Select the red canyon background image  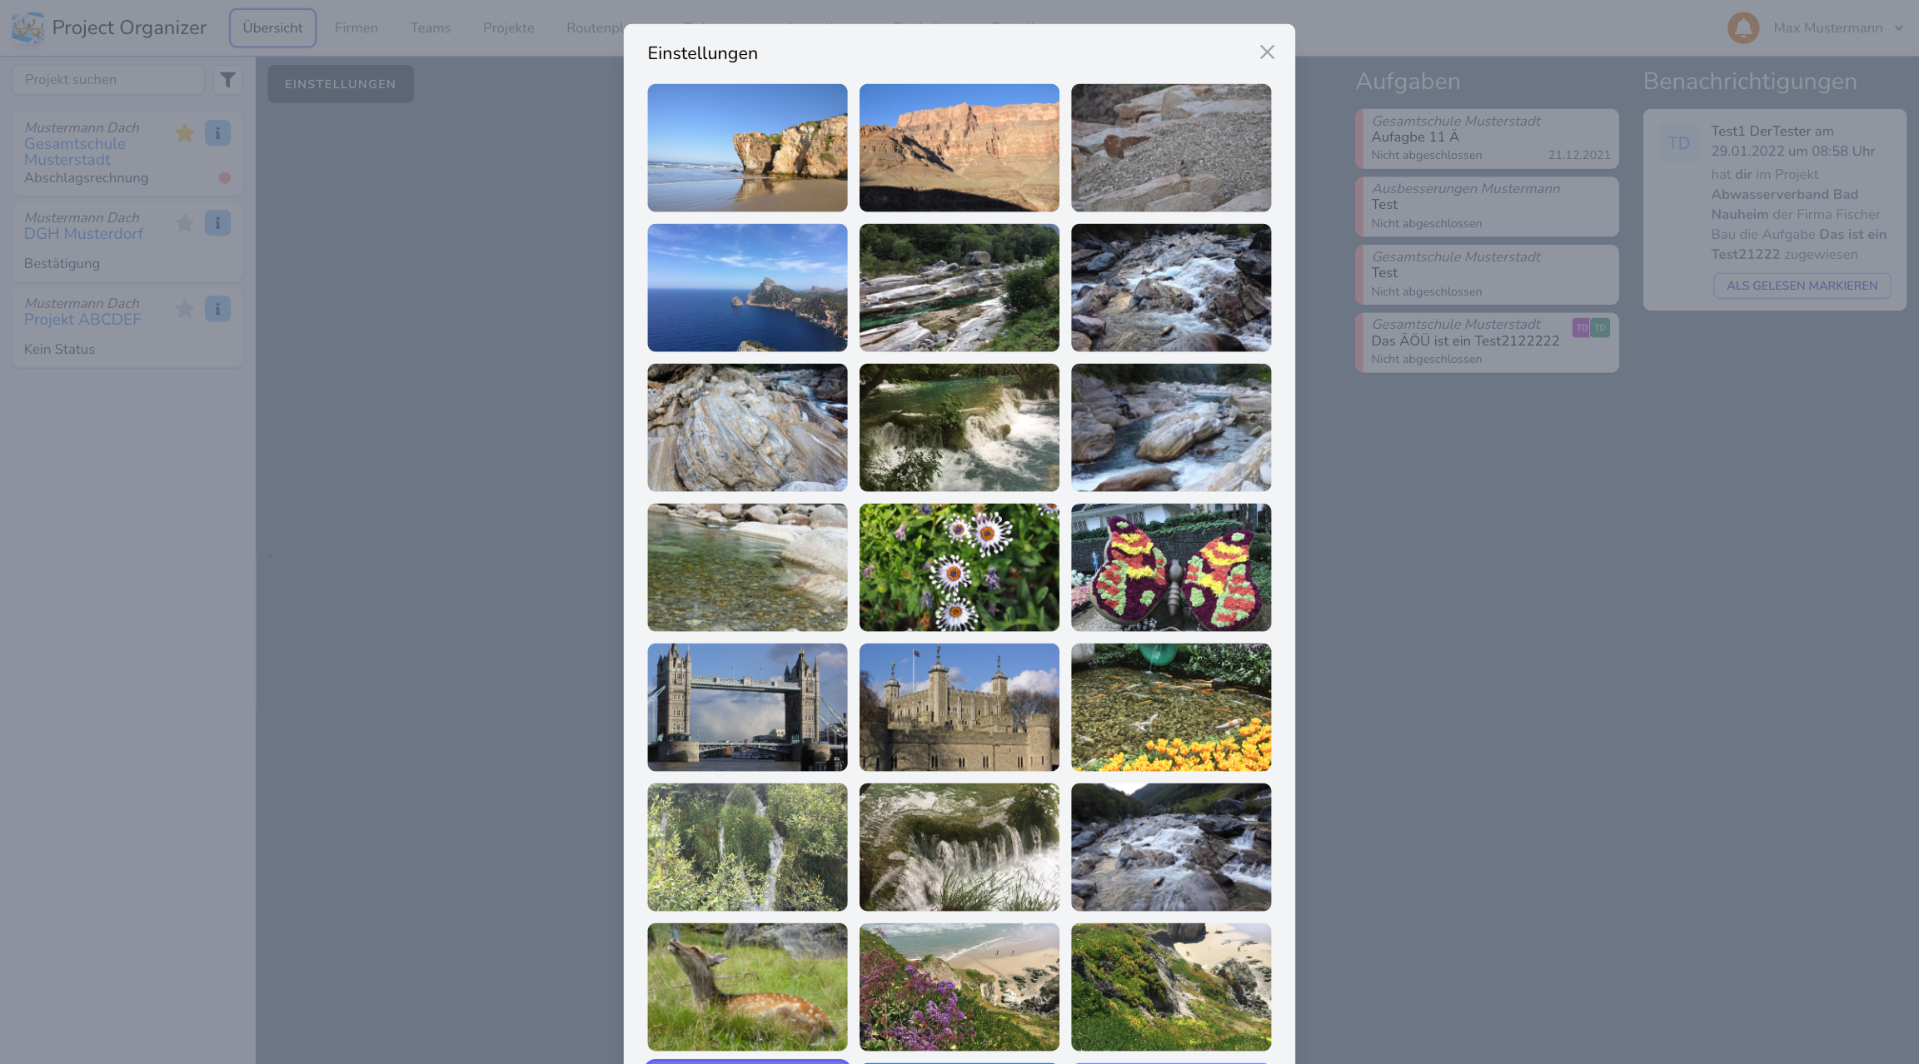coord(959,147)
